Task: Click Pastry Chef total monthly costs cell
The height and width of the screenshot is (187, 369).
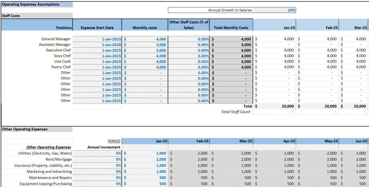Action: tap(231, 67)
